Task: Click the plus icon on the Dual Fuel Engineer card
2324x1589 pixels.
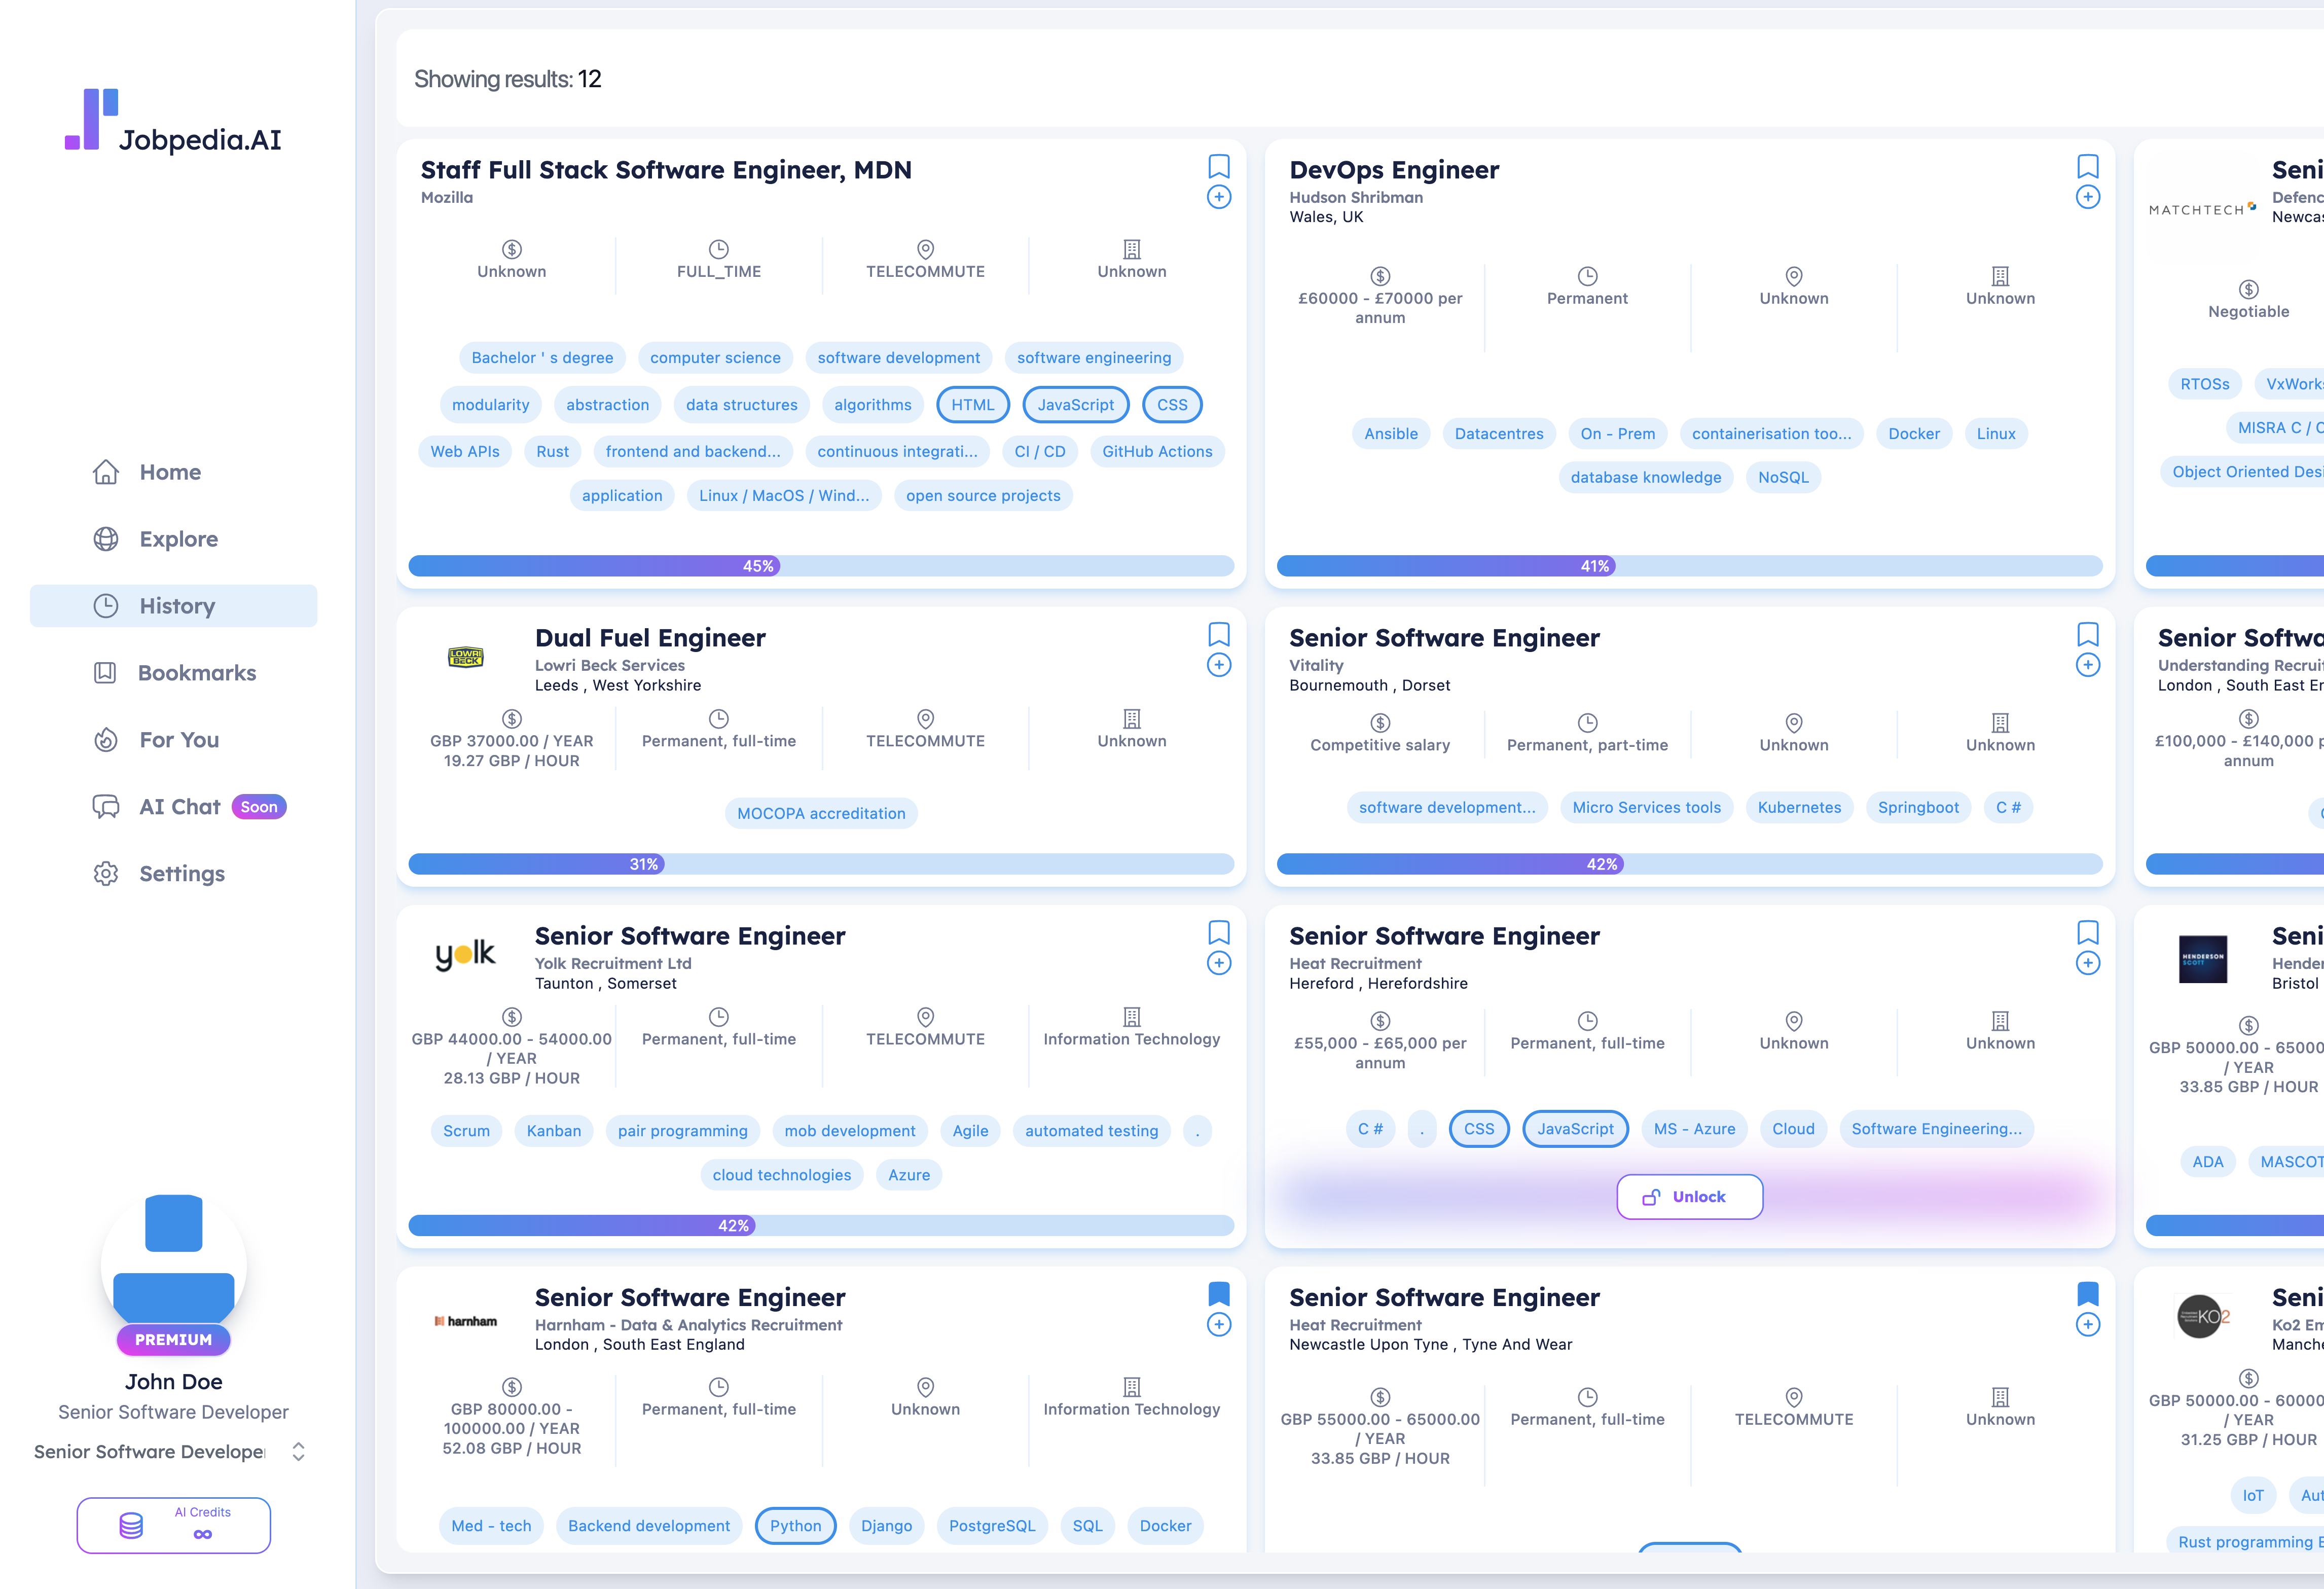Action: point(1218,665)
